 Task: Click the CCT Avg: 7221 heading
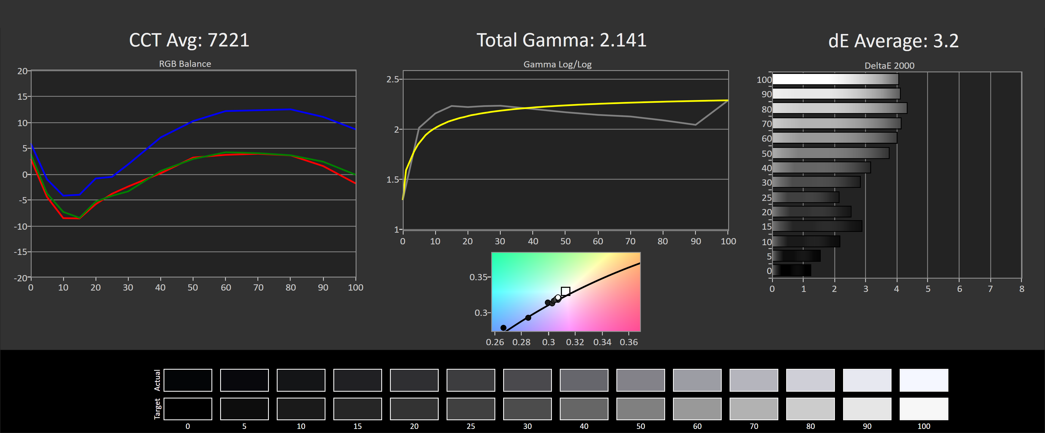189,40
